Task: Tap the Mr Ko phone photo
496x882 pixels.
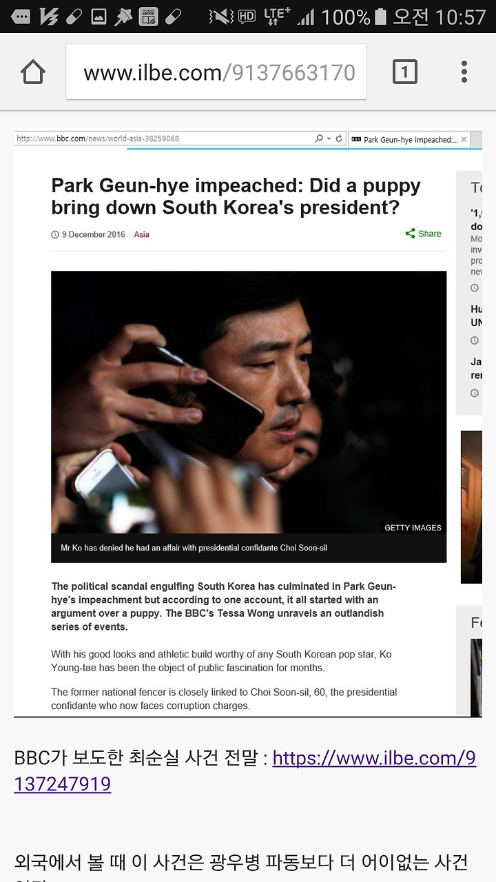Action: [x=249, y=402]
